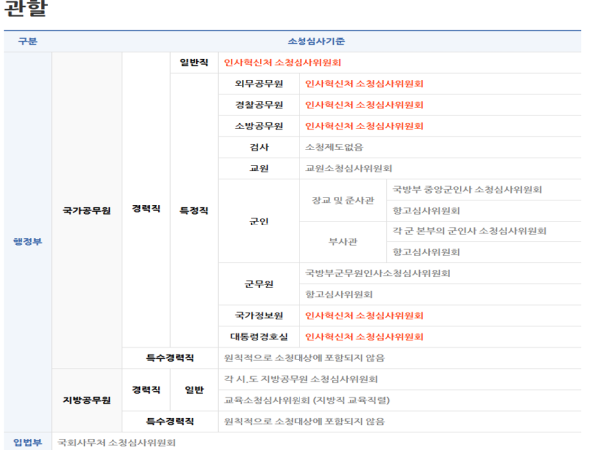Select the 소청심사기준 column header

pyautogui.click(x=316, y=41)
